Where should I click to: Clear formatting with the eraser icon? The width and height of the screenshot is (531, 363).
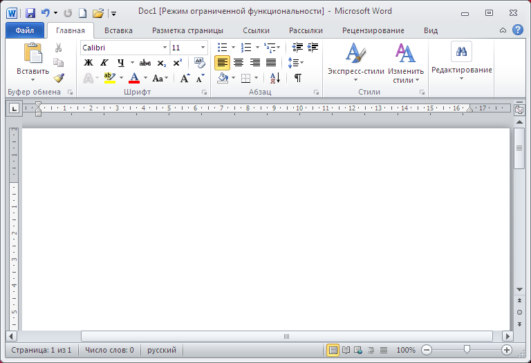click(x=199, y=63)
